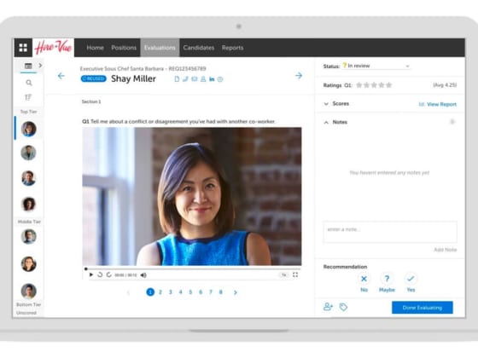Set the fifth rating star for Q1
The width and height of the screenshot is (478, 358).
pyautogui.click(x=388, y=85)
